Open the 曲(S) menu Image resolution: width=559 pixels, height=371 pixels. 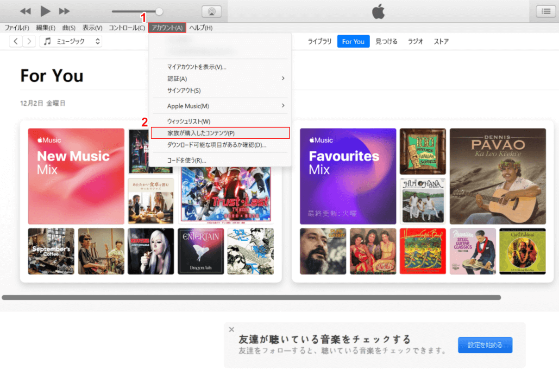(69, 28)
